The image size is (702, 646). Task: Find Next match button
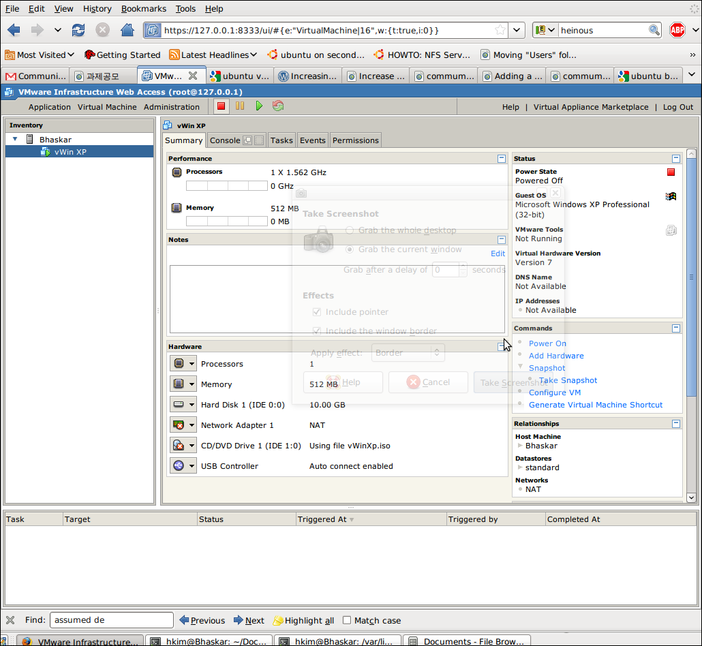tap(249, 621)
